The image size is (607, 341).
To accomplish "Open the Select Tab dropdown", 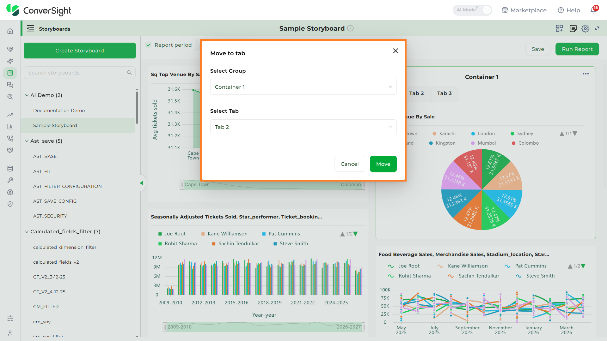I will (x=303, y=127).
